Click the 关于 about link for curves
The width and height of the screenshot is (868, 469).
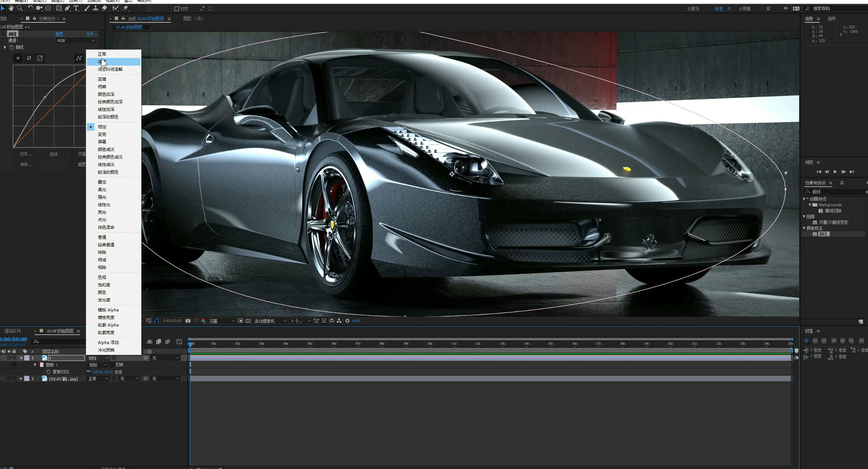click(x=91, y=34)
